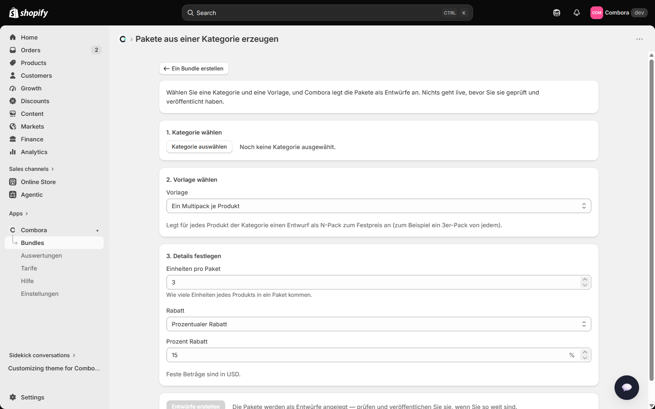The height and width of the screenshot is (409, 655).
Task: Open the notifications bell
Action: pyautogui.click(x=577, y=13)
